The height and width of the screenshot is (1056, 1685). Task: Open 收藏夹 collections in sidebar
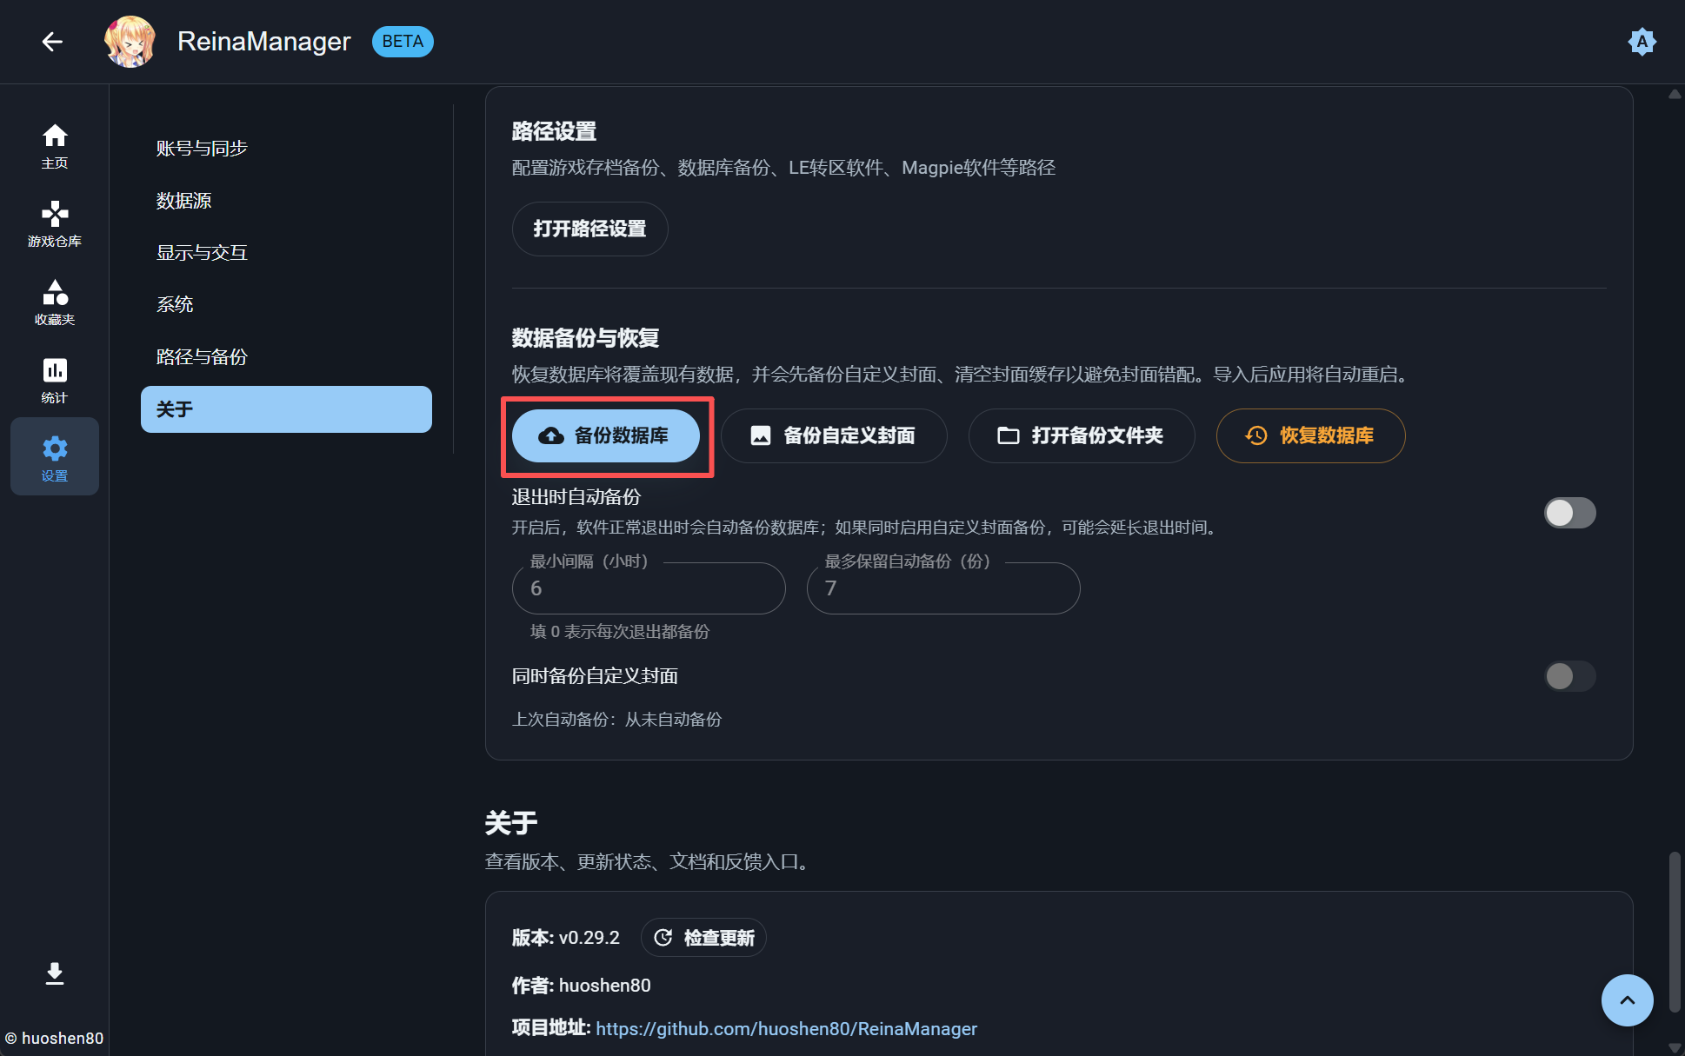tap(55, 302)
